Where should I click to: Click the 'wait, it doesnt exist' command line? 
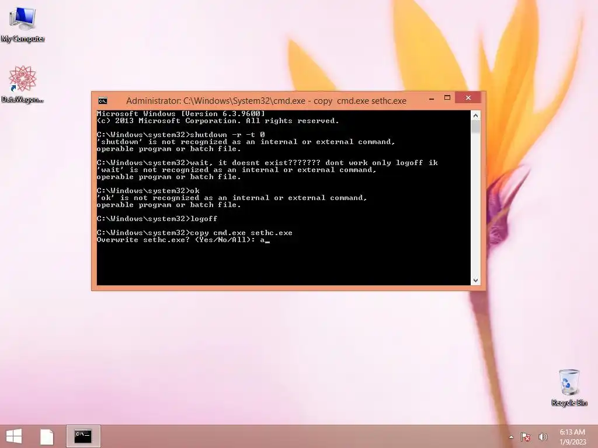(267, 163)
